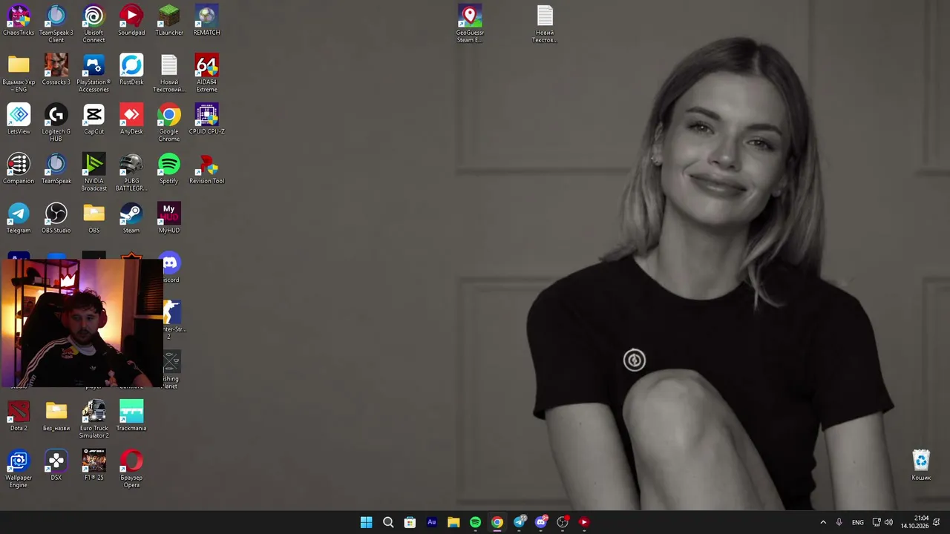Select the F1 25 game icon
Screen dimensions: 950x534
(x=94, y=466)
